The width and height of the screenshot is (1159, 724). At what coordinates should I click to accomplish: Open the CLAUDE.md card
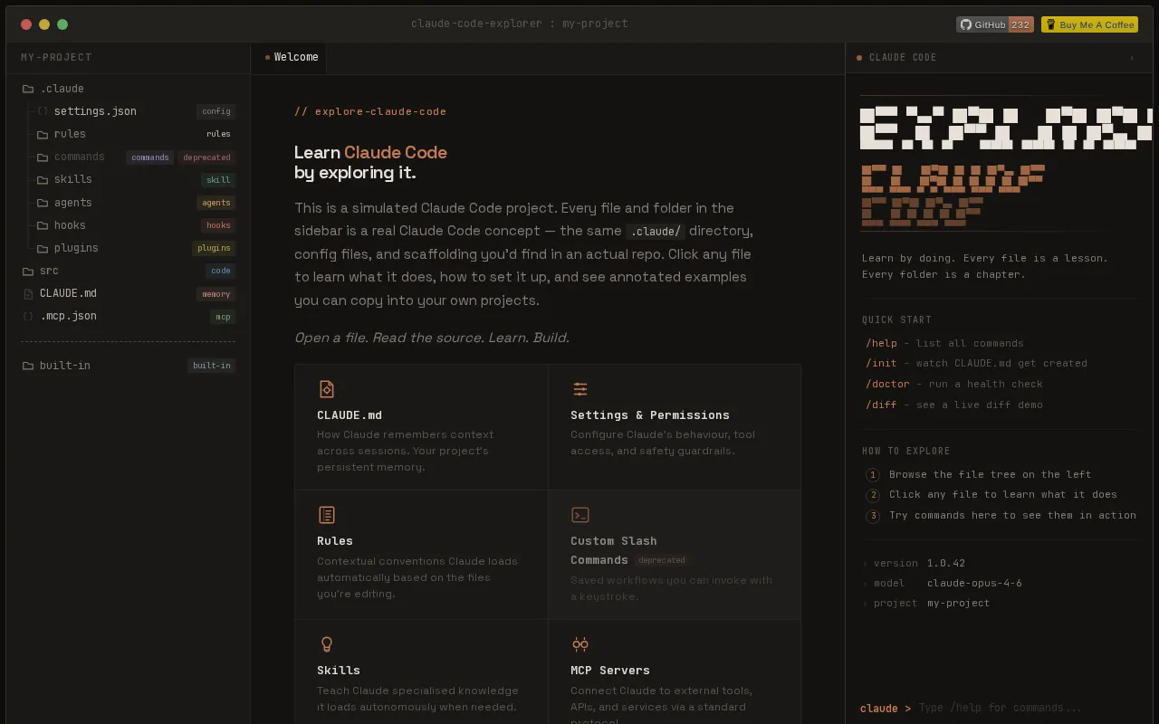421,427
